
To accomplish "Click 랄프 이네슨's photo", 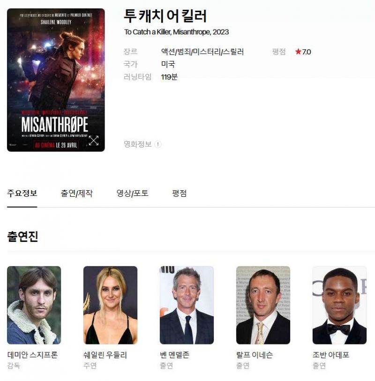I will (x=263, y=305).
